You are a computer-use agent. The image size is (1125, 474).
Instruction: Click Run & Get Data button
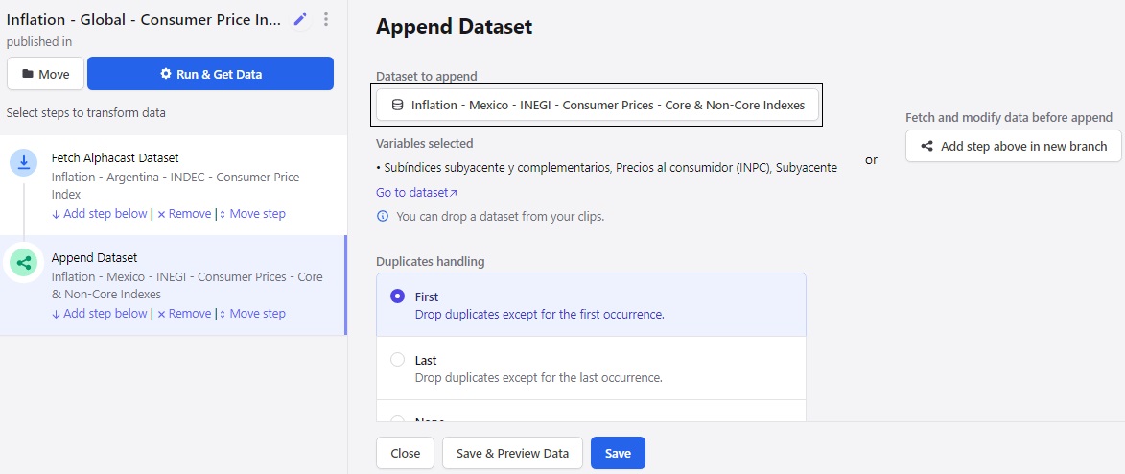(210, 74)
